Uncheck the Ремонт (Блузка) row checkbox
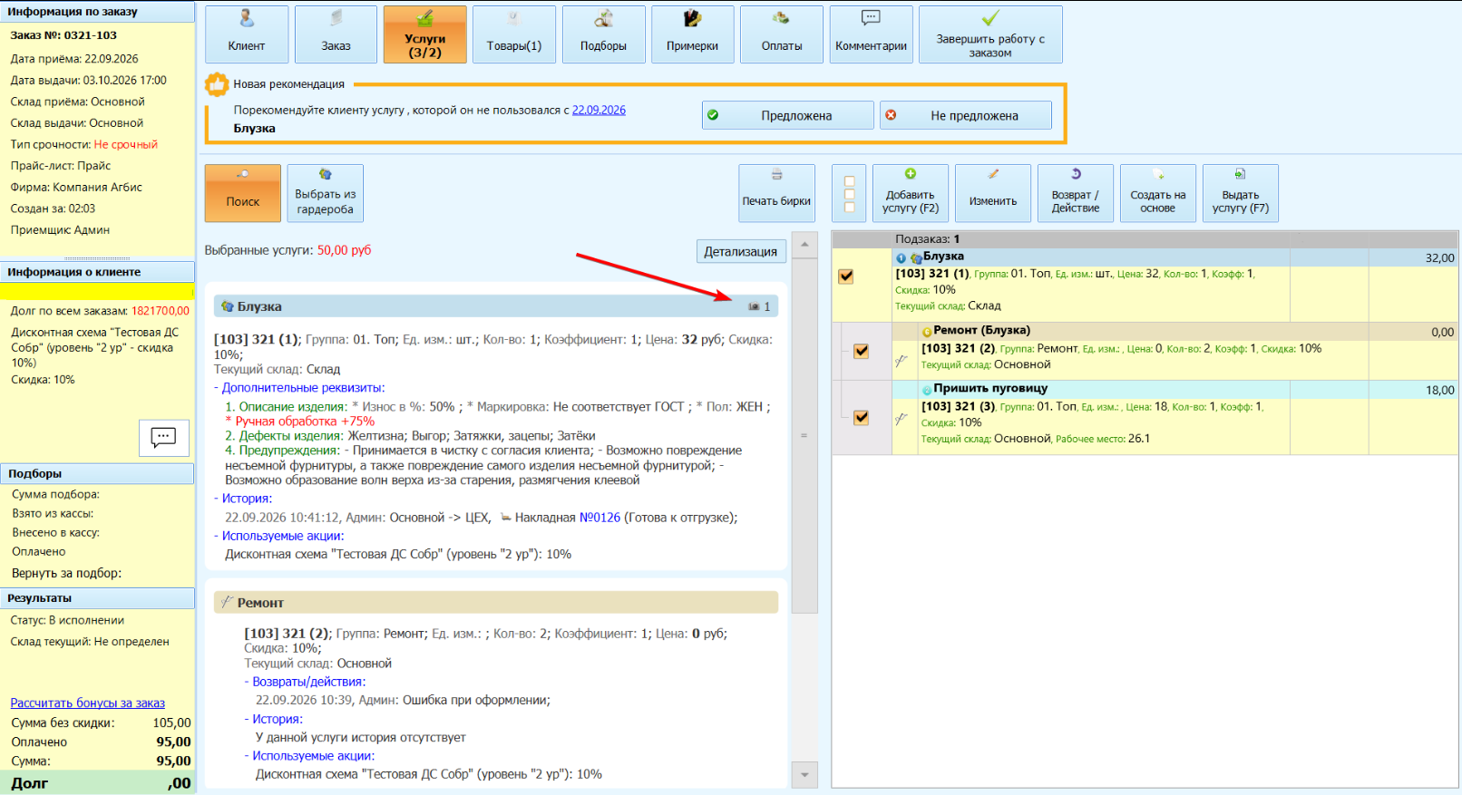 [x=862, y=351]
